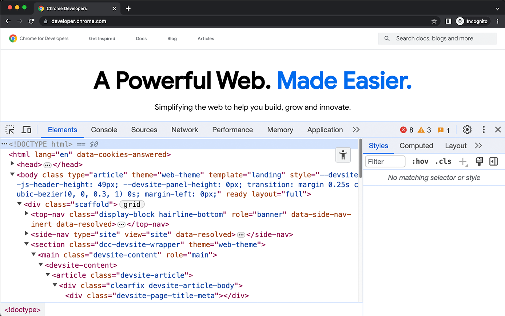Expand the head element node
The height and width of the screenshot is (316, 505).
click(x=12, y=164)
